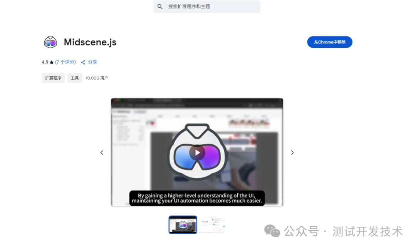Viewport: 416px width, 248px height.
Task: Click the Midscene.js logo icon
Action: [x=50, y=42]
